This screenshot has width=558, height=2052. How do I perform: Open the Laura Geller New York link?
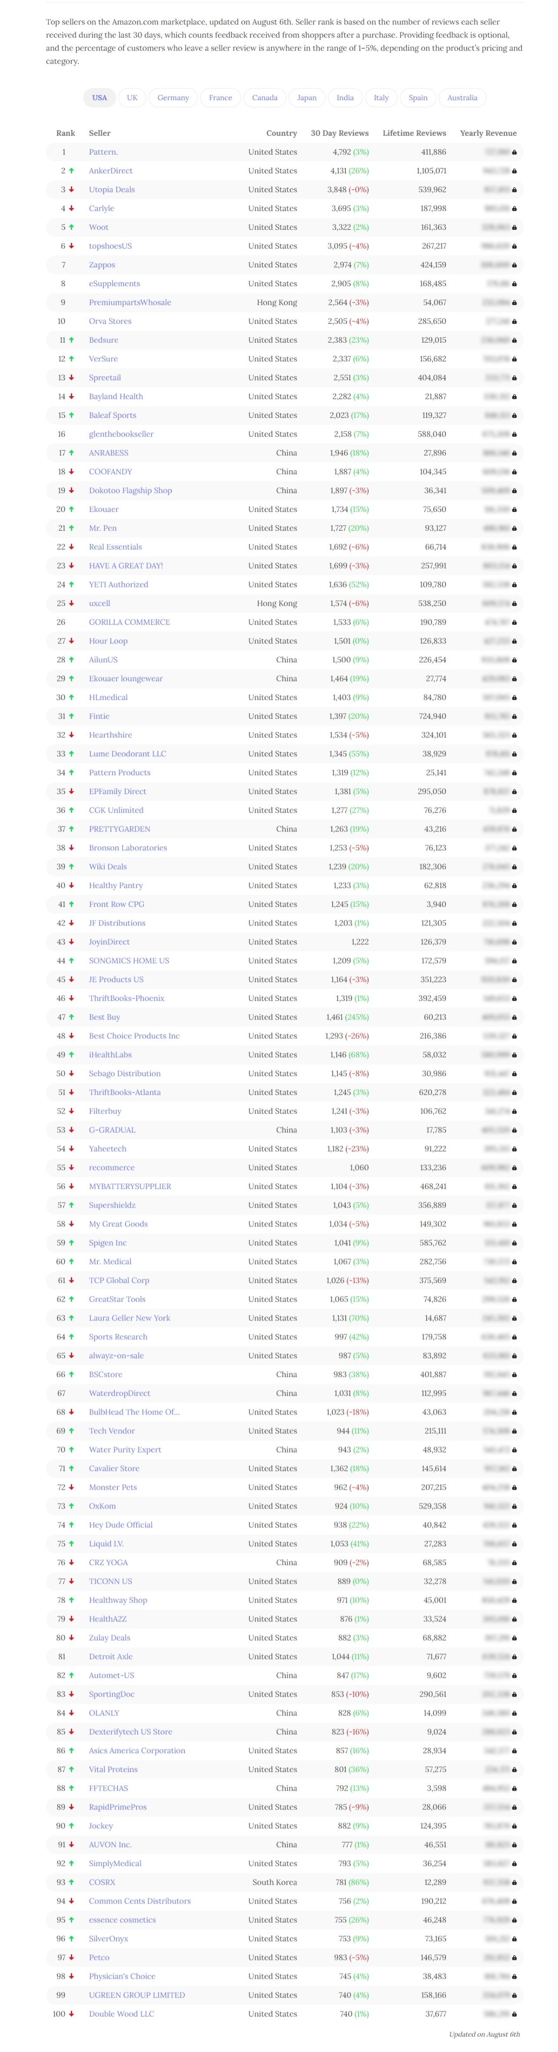tap(130, 1319)
